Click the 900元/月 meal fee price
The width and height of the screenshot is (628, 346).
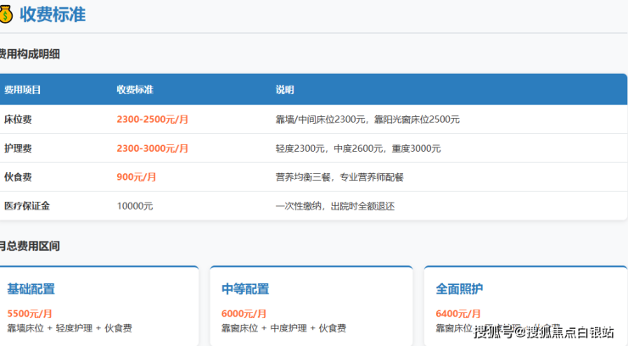pyautogui.click(x=136, y=177)
